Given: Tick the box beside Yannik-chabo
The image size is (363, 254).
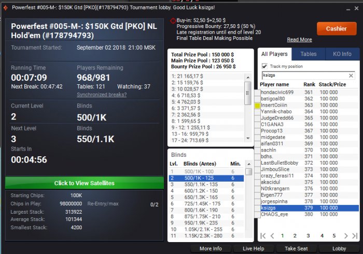Looking at the screenshot, I should pos(257,112).
